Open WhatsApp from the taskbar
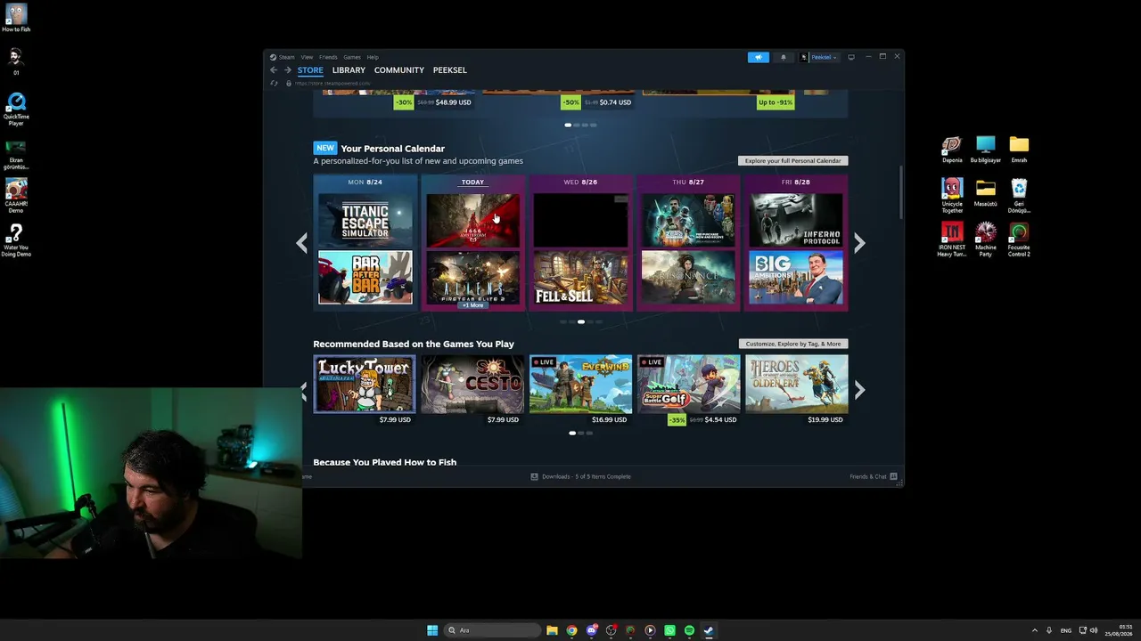The image size is (1141, 641). click(x=669, y=630)
